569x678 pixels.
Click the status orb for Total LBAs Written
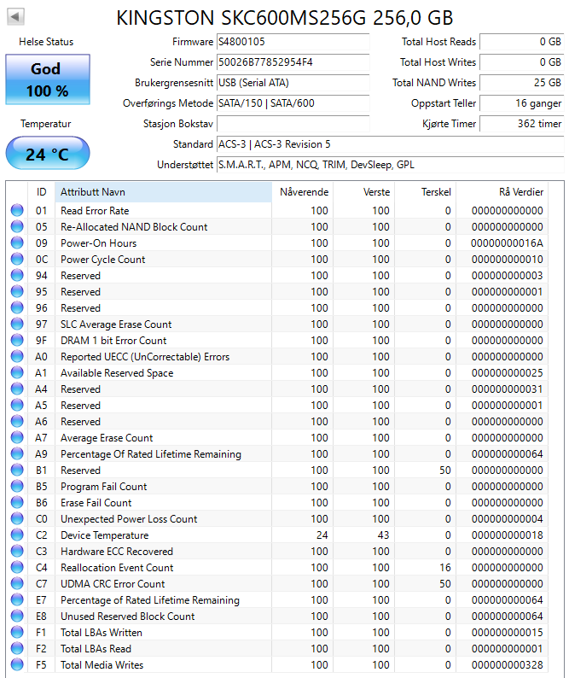coord(17,632)
